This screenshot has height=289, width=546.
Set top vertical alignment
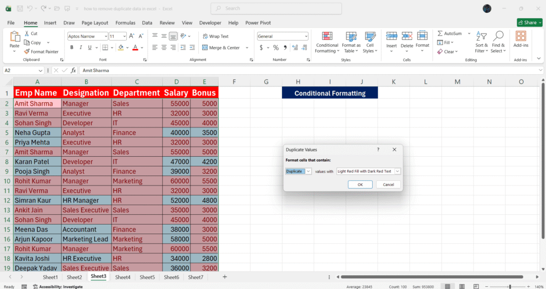coord(155,36)
